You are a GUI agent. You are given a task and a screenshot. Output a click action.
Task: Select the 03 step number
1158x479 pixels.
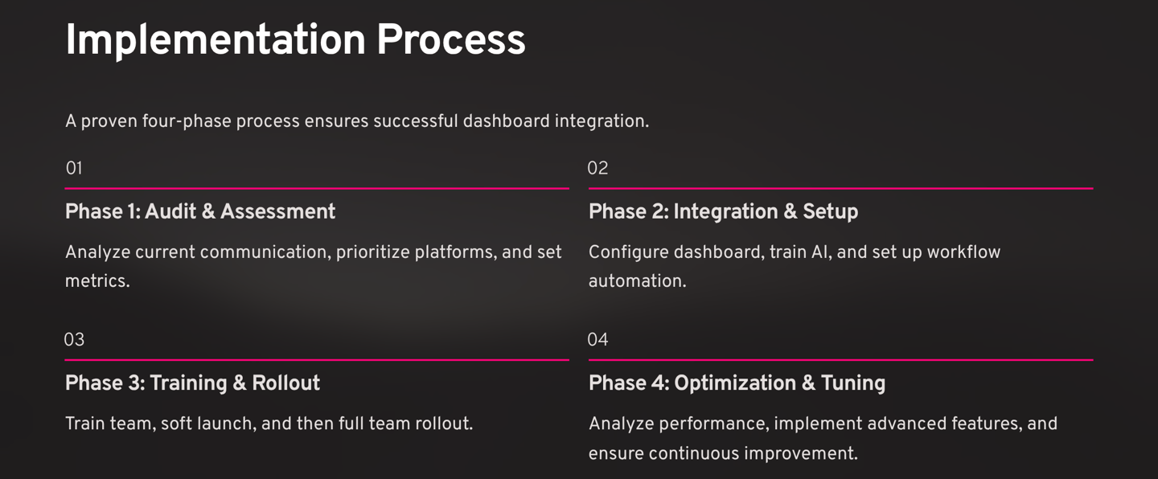click(74, 339)
